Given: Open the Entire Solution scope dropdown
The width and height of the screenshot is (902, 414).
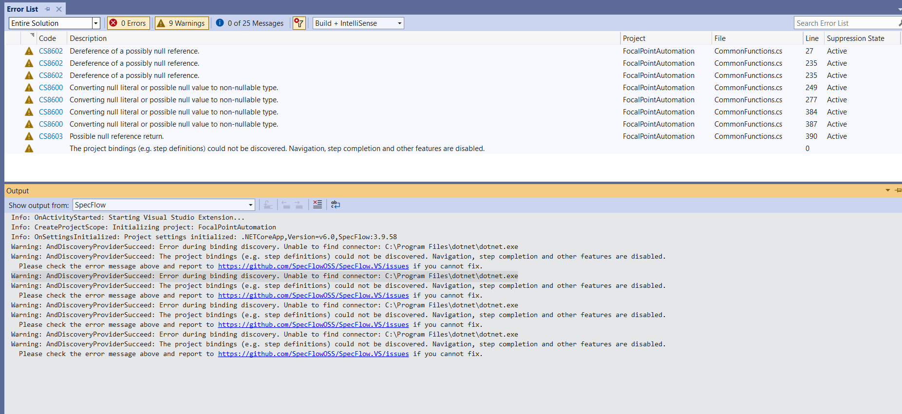Looking at the screenshot, I should 96,23.
